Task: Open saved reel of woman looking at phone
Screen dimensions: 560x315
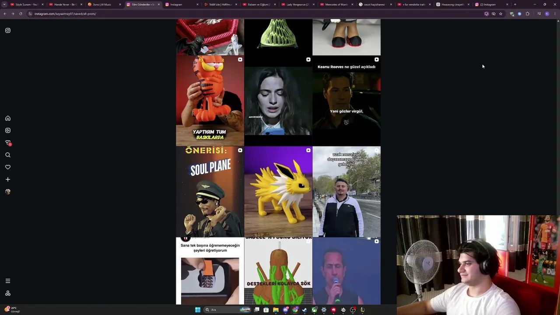Action: point(278,101)
